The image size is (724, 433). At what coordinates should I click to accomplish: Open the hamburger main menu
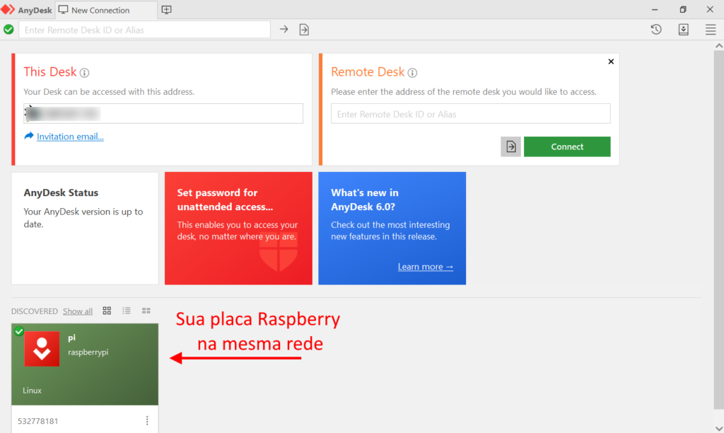coord(711,30)
